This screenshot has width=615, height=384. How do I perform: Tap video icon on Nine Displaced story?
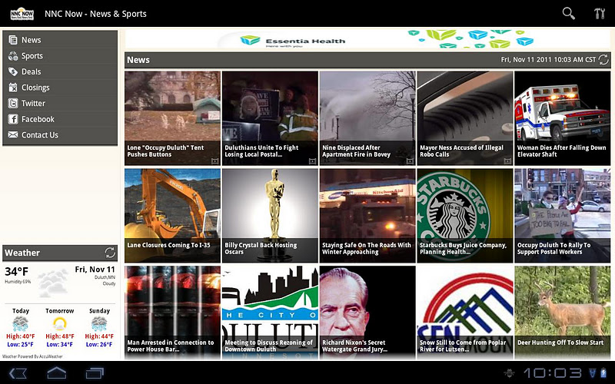tap(410, 161)
